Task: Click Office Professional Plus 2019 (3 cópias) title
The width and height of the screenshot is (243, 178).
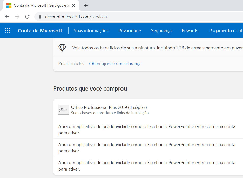Action: click(109, 107)
